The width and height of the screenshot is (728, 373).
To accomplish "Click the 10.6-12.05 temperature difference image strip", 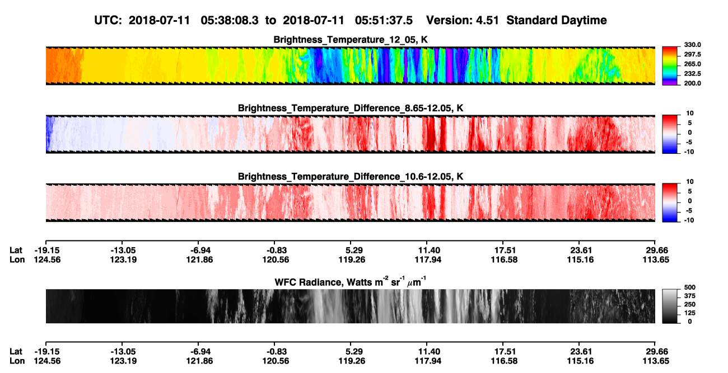I will point(350,202).
